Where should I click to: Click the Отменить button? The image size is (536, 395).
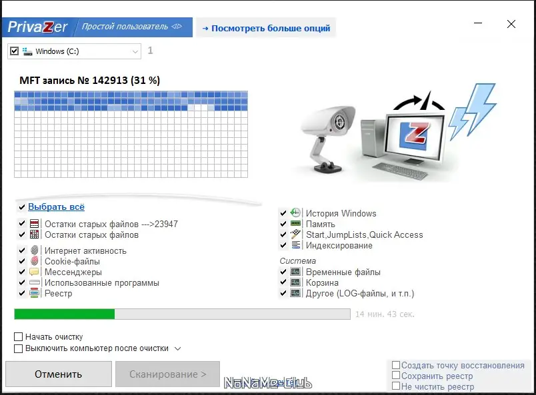(59, 374)
